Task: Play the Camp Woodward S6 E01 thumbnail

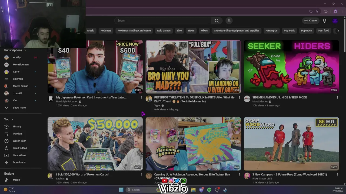Action: [x=291, y=144]
